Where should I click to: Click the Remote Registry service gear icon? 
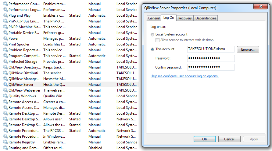(x=5, y=142)
